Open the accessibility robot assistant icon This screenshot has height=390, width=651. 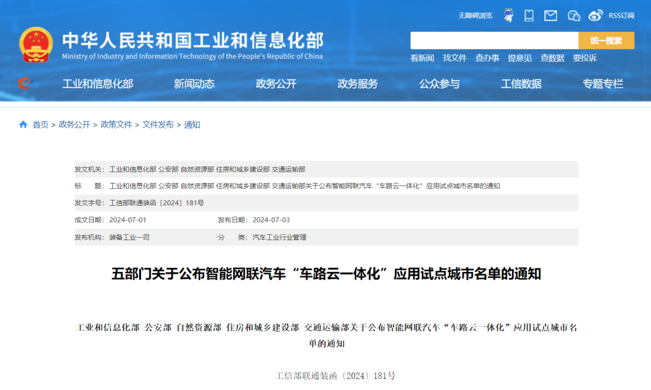tap(508, 16)
